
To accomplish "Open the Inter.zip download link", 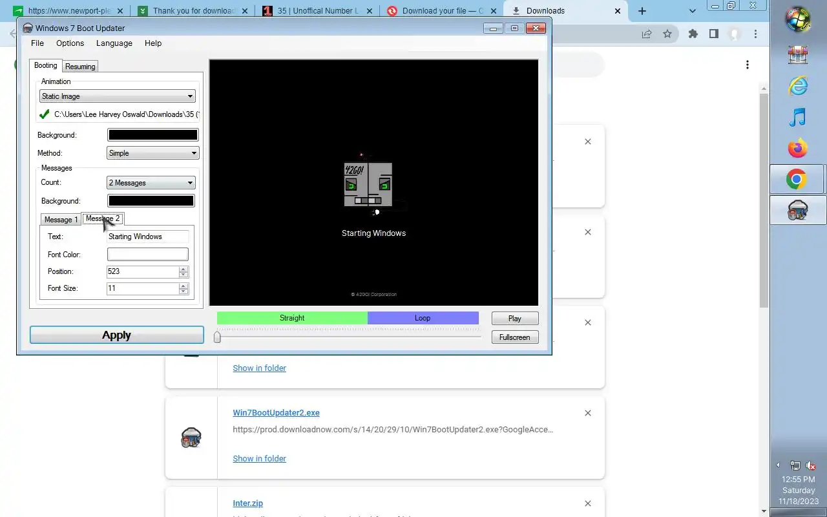I will tap(247, 503).
